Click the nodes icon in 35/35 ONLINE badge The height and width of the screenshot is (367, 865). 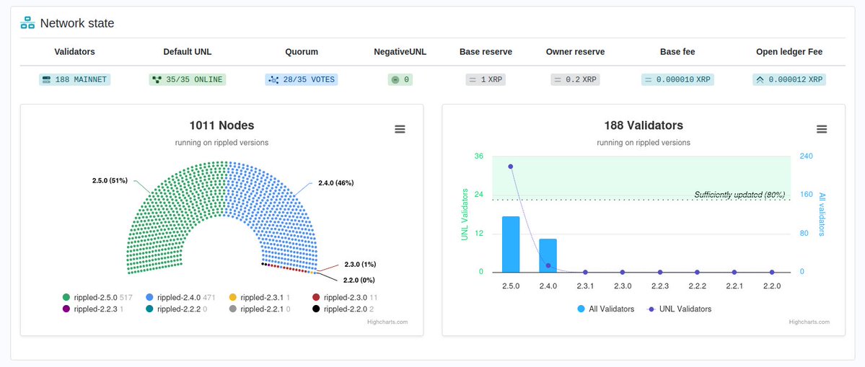157,79
